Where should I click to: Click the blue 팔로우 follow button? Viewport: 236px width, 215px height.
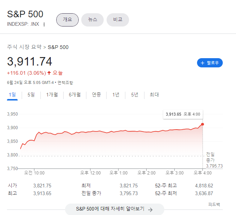click(210, 63)
